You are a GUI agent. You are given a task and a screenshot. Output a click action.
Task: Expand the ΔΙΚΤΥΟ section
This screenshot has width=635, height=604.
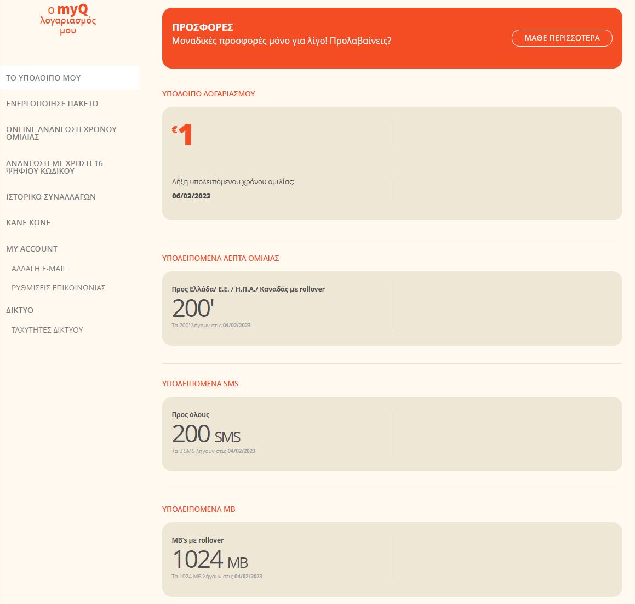click(20, 310)
